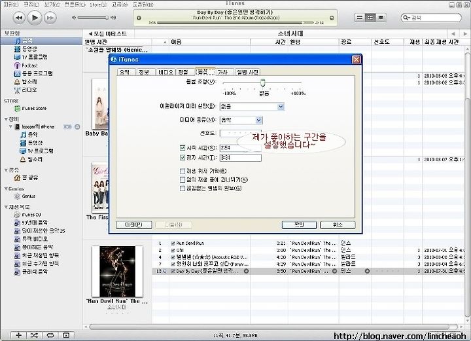Uncheck the Day By Day track checkbox
471x341 pixels.
(173, 271)
